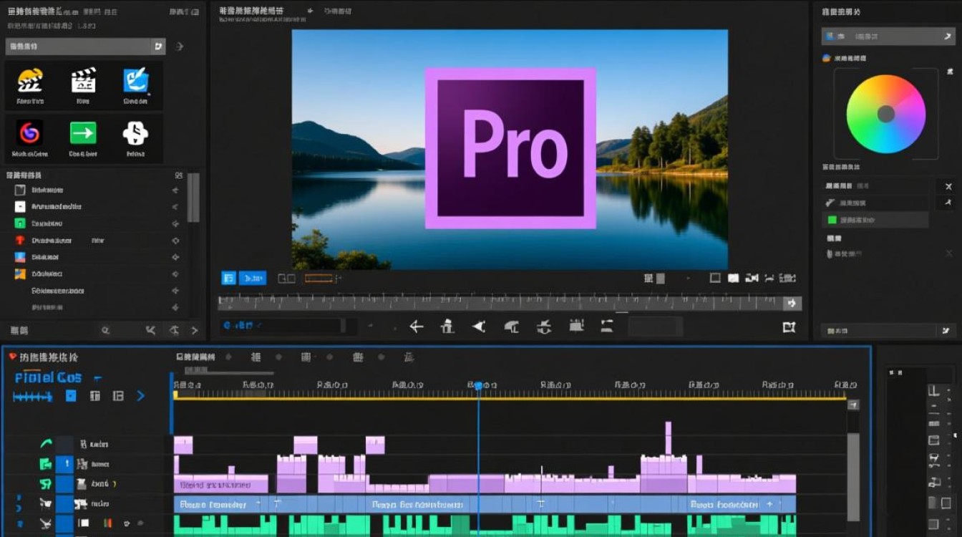Click the chevron at the left panel footer's end

click(x=194, y=330)
